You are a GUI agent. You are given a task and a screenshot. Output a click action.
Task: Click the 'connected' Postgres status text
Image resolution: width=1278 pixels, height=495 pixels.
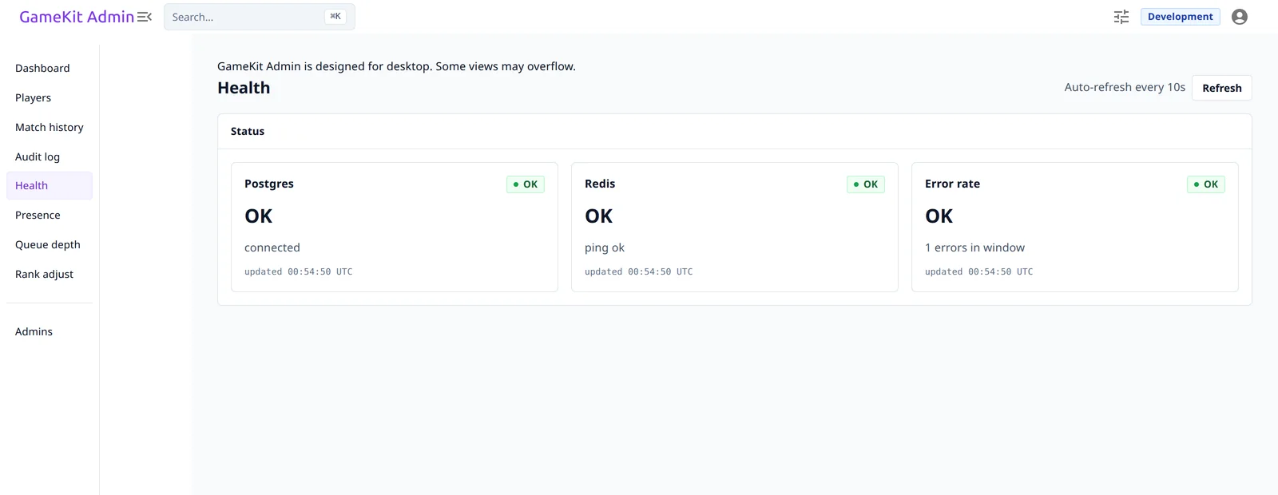(x=272, y=248)
